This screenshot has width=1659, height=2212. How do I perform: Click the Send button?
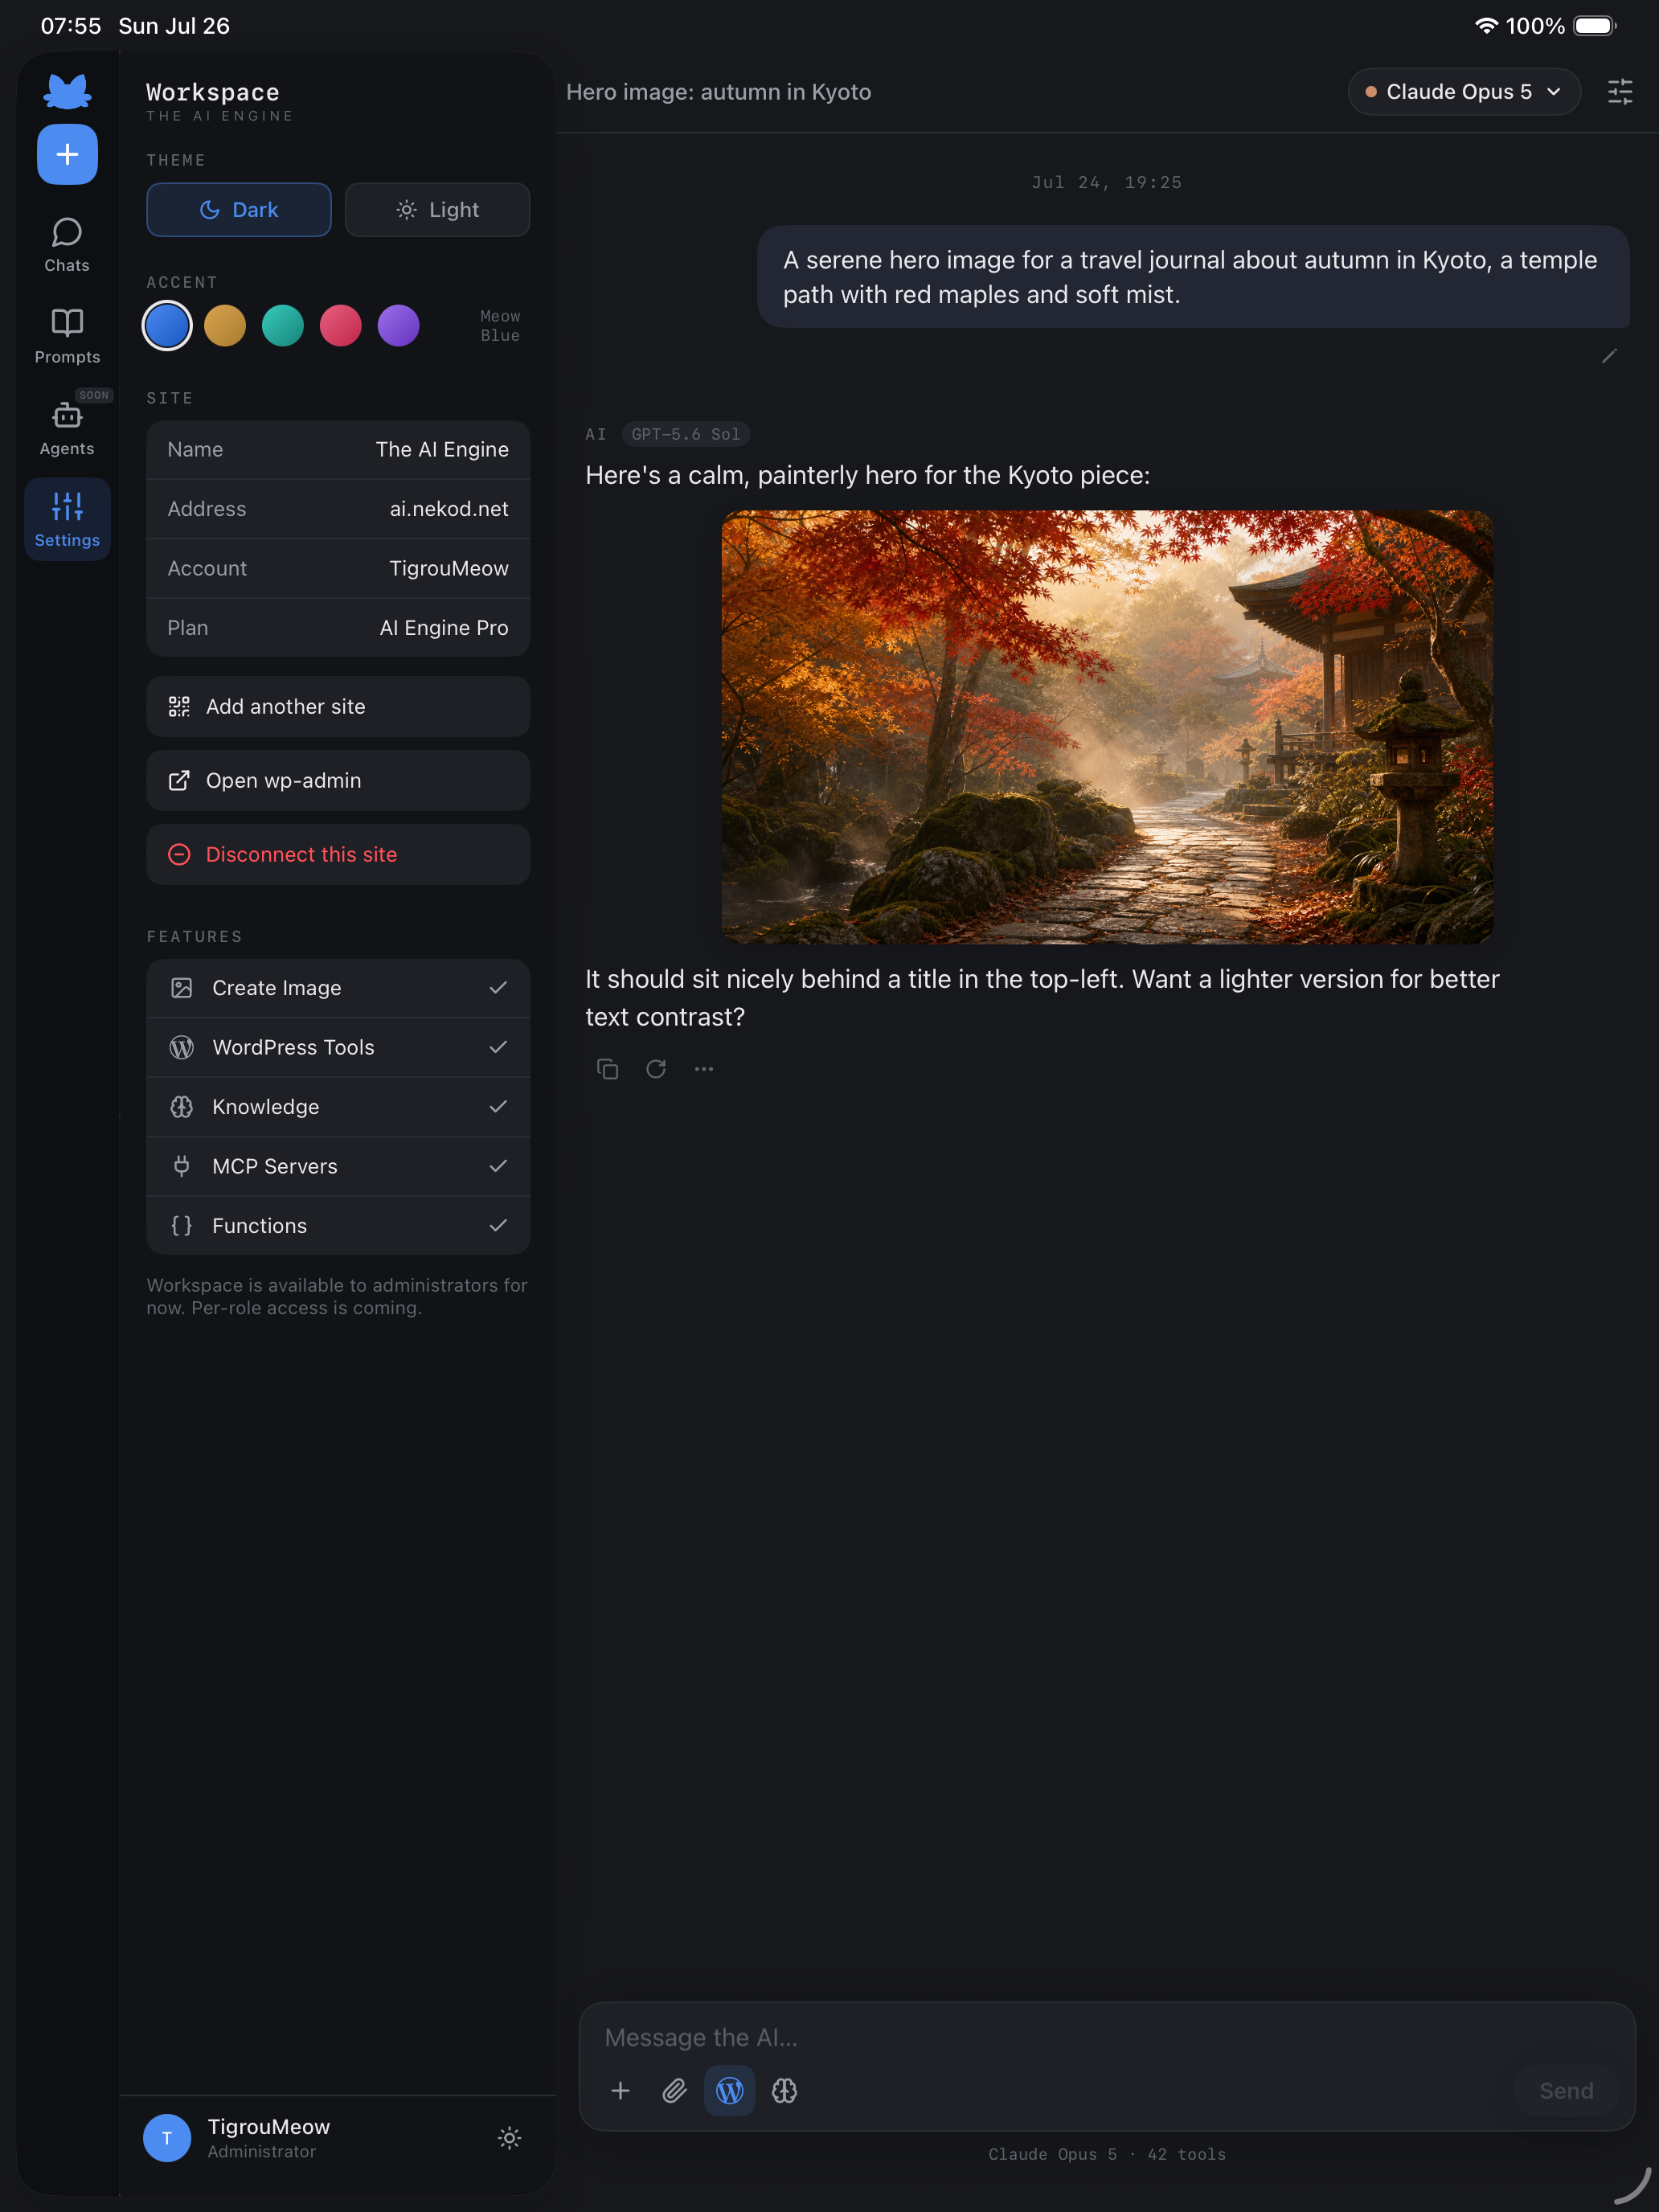(x=1567, y=2091)
